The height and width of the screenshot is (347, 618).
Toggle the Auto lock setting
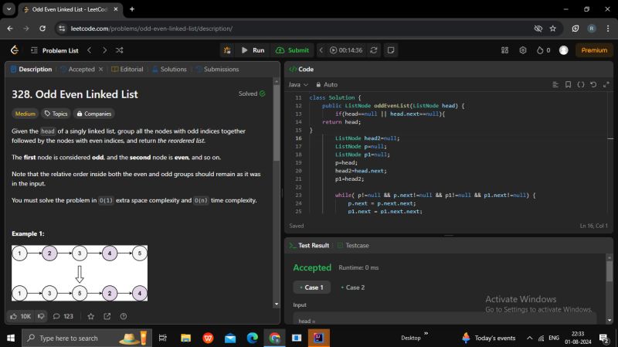tap(327, 84)
